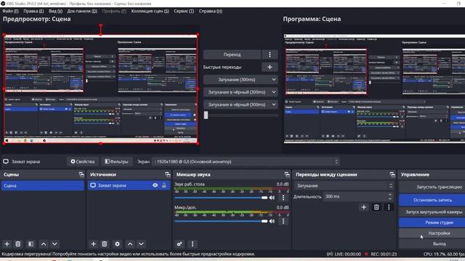Undock the Источники panel
Viewport: 465px width, 261px height.
coord(168,175)
